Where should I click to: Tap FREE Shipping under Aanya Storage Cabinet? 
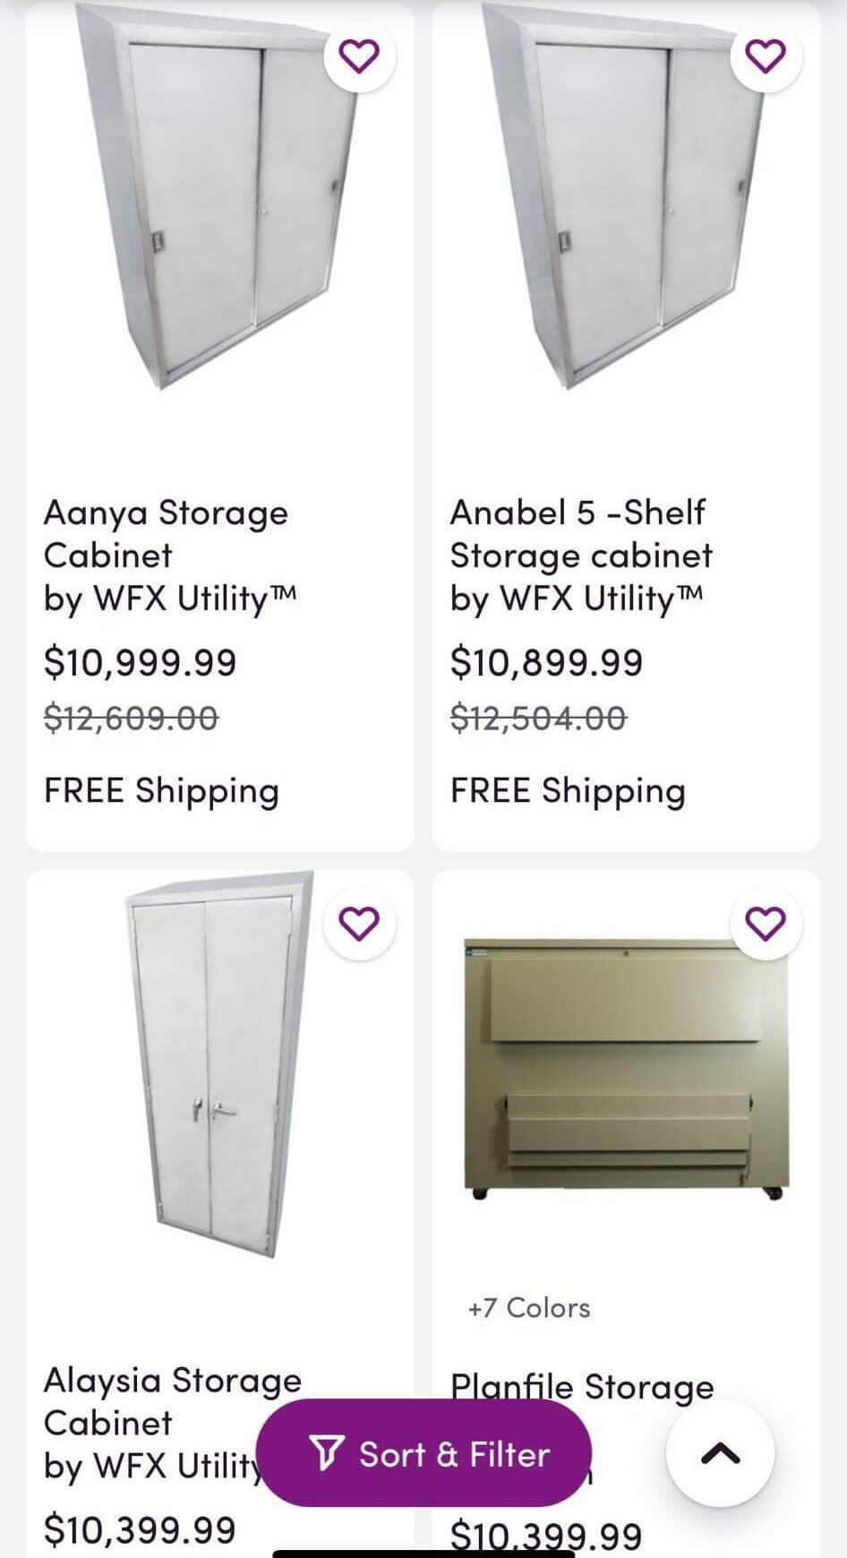(x=162, y=791)
